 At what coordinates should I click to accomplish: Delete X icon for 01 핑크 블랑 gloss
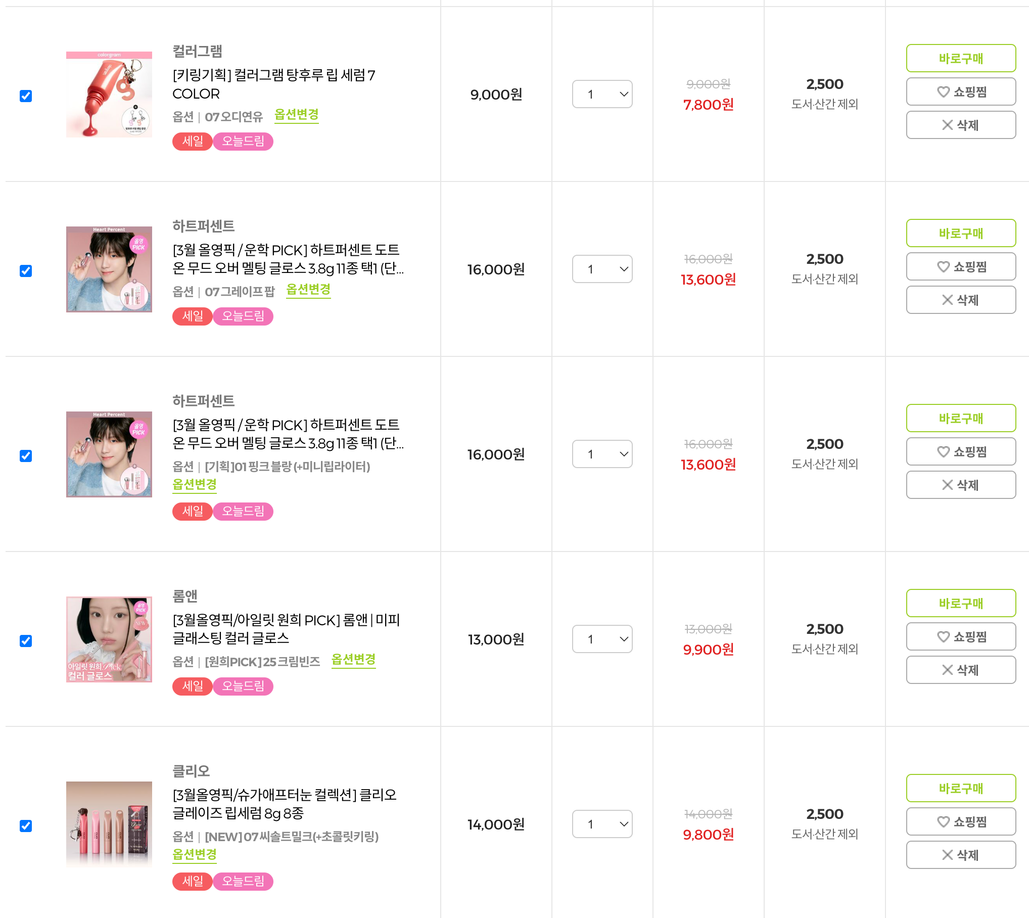(x=947, y=485)
